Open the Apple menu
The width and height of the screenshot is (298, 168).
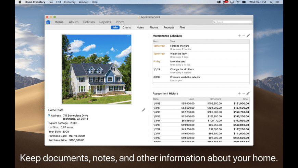(20, 2)
